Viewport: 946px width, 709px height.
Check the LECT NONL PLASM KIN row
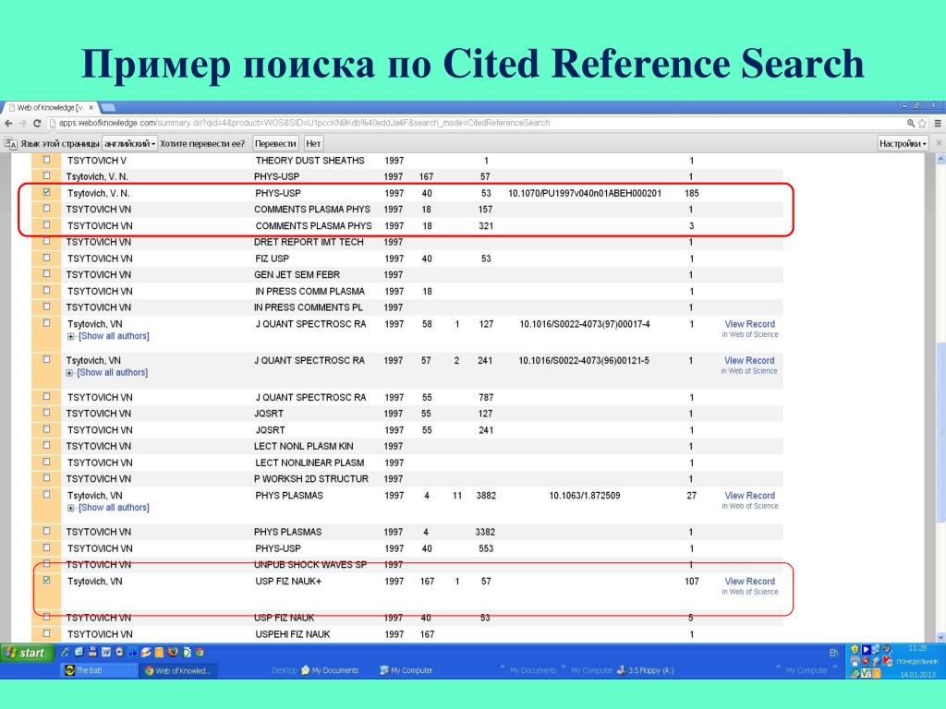tap(46, 446)
